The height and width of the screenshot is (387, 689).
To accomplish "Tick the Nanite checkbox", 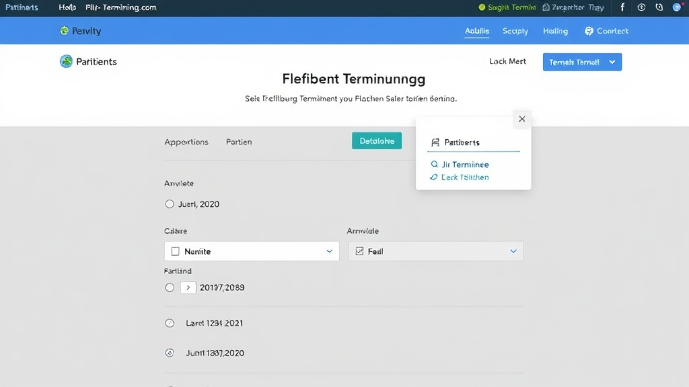I will pos(176,251).
